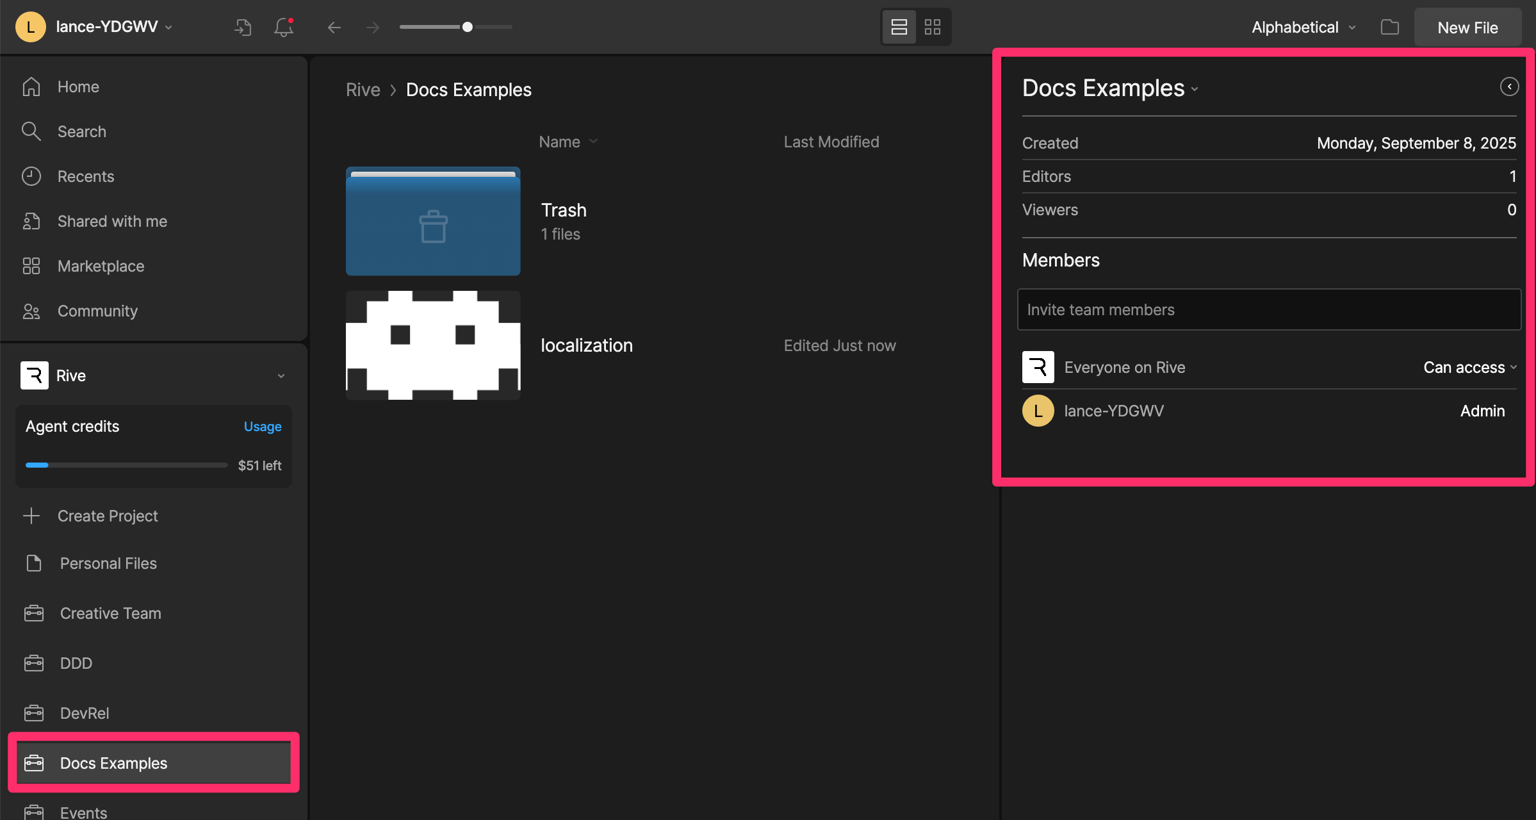1536x820 pixels.
Task: Click the Search magnifier icon
Action: (x=31, y=131)
